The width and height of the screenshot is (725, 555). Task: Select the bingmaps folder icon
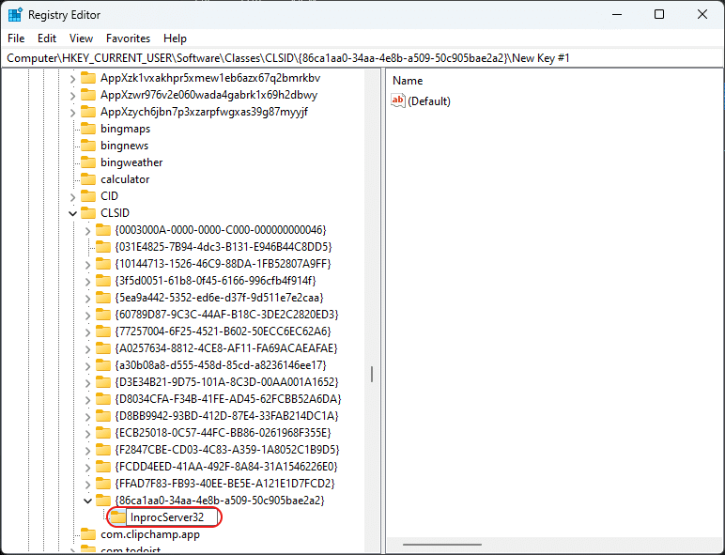88,129
